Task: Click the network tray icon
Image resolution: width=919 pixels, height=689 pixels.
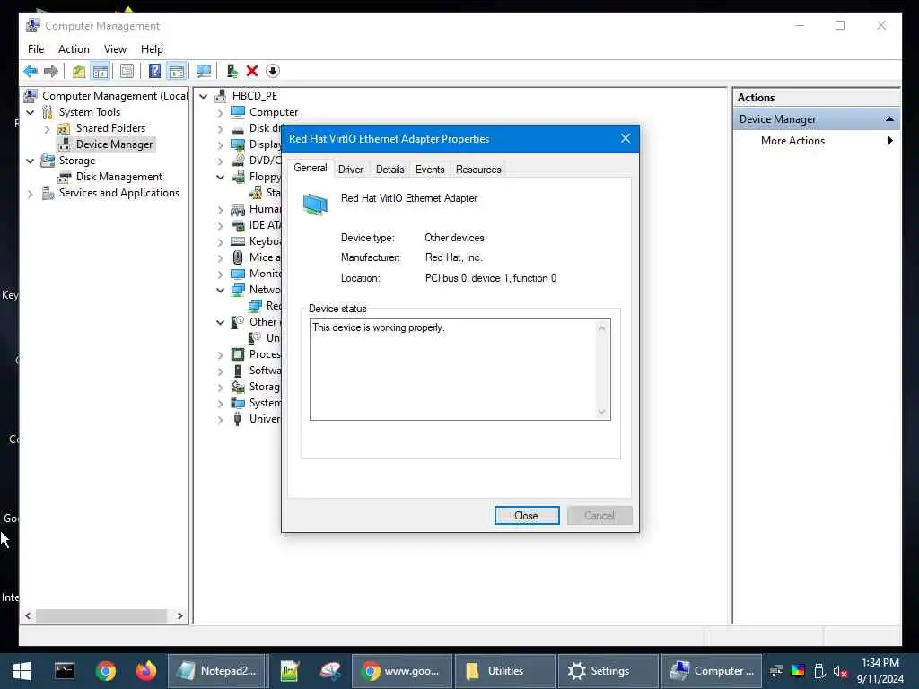Action: [x=776, y=671]
